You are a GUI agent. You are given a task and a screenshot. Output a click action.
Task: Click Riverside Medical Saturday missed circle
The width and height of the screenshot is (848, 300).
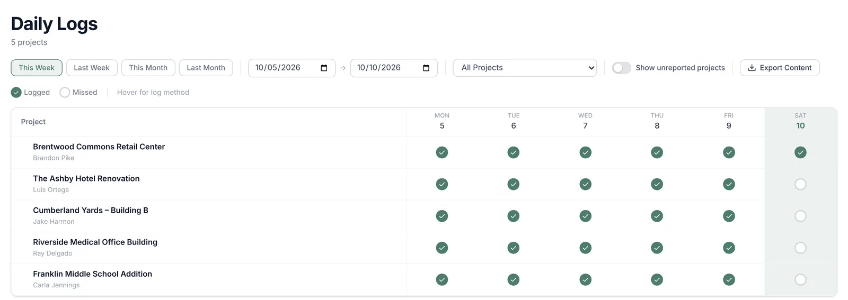pos(800,248)
